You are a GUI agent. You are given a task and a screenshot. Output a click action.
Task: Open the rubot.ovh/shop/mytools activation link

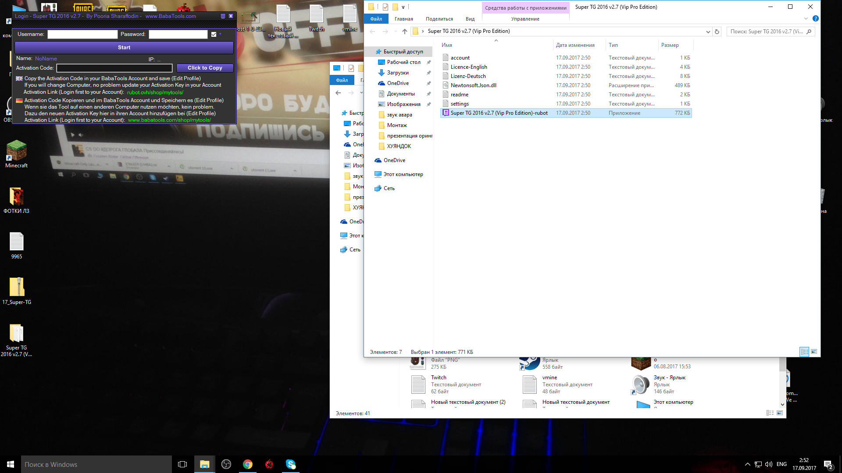tap(155, 92)
